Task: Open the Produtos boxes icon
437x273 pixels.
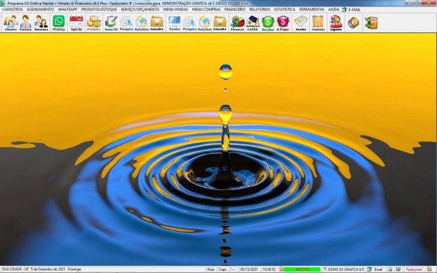Action: click(x=93, y=23)
